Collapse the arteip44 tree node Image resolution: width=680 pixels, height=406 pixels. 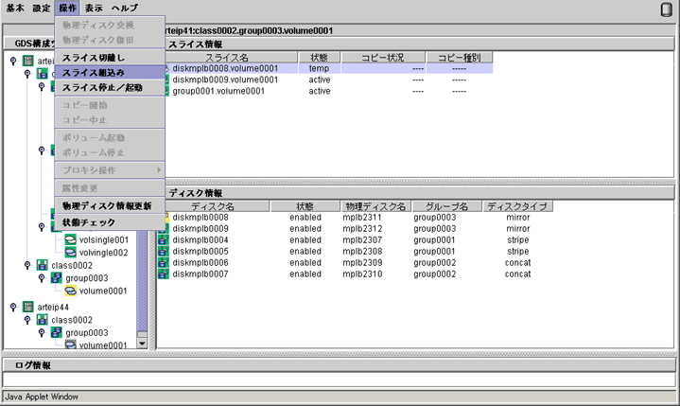tap(13, 308)
